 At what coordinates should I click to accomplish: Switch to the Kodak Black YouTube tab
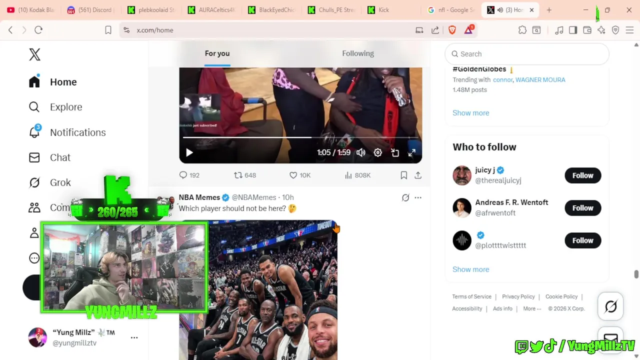31,10
